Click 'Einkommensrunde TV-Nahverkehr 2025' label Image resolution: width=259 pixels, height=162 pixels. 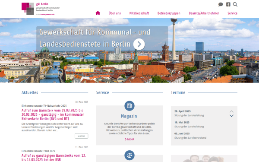tap(44, 106)
